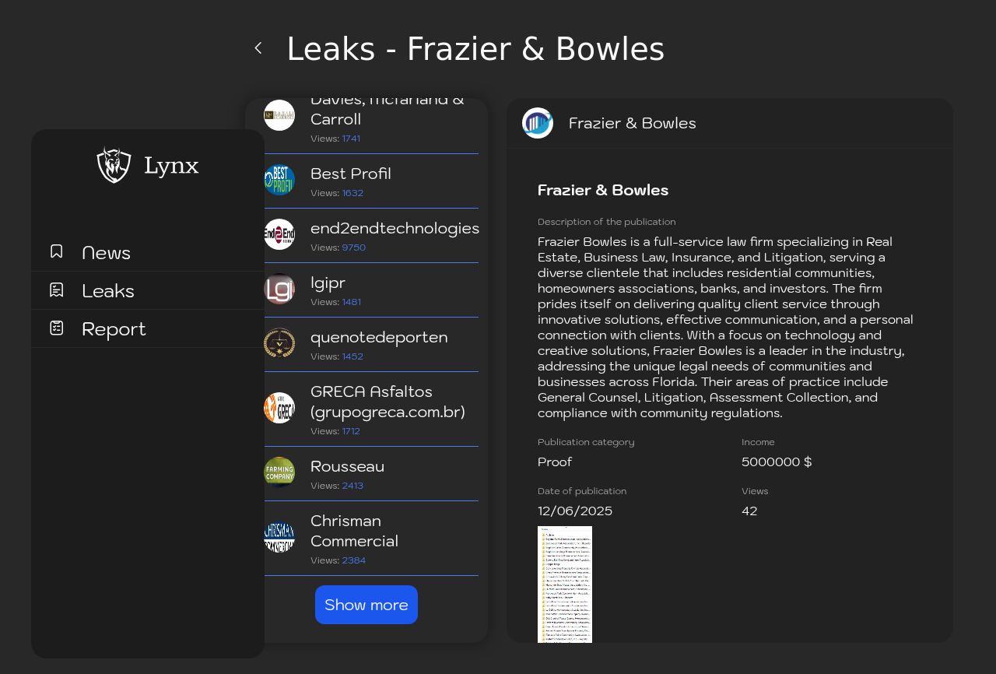Screen dimensions: 996x674
Task: Open the Chrisman Commercial leak entry
Action: [x=371, y=539]
